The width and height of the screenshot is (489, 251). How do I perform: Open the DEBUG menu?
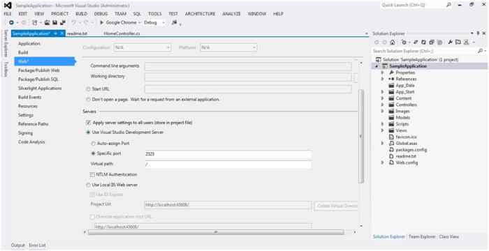point(101,14)
